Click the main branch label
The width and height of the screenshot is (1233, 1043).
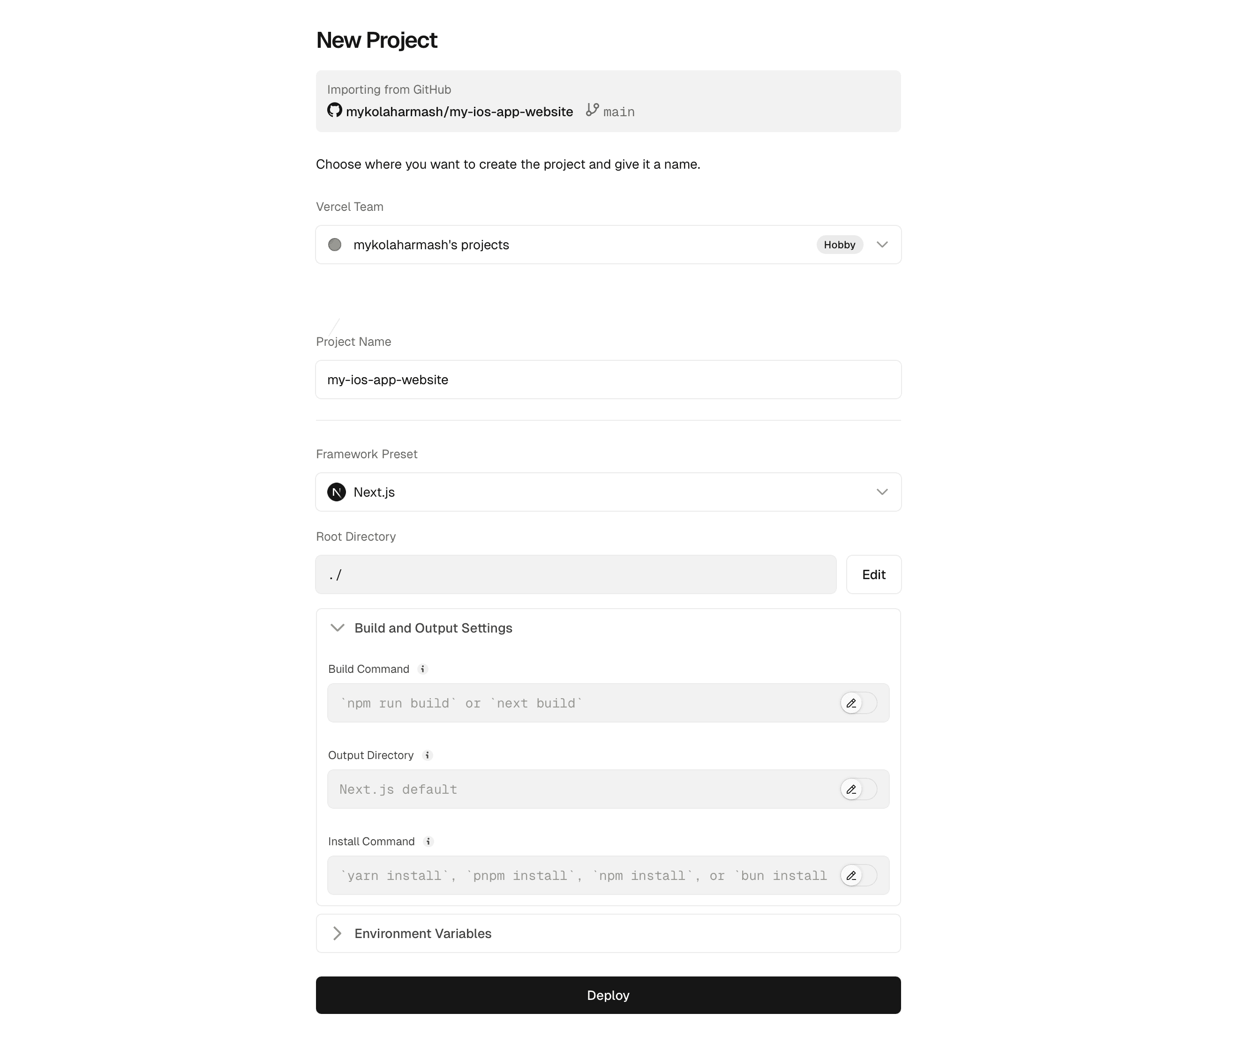pos(618,111)
